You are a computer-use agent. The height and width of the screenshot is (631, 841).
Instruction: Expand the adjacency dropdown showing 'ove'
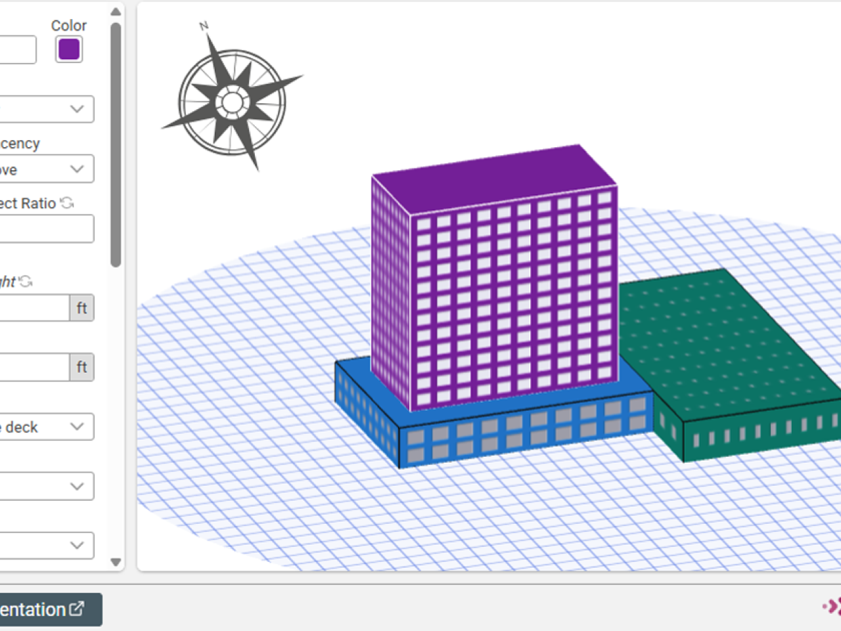tap(47, 169)
